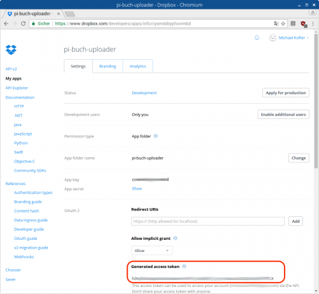This screenshot has height=294, width=319.
Task: Open Swift documentation link
Action: point(19,152)
